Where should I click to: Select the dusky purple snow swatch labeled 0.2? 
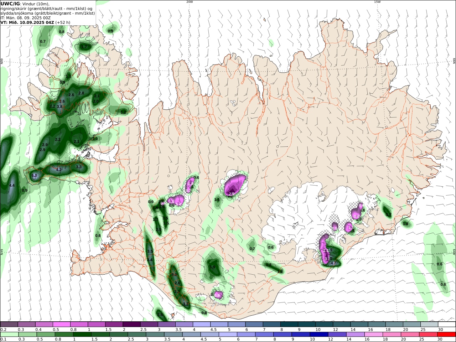click(9, 324)
